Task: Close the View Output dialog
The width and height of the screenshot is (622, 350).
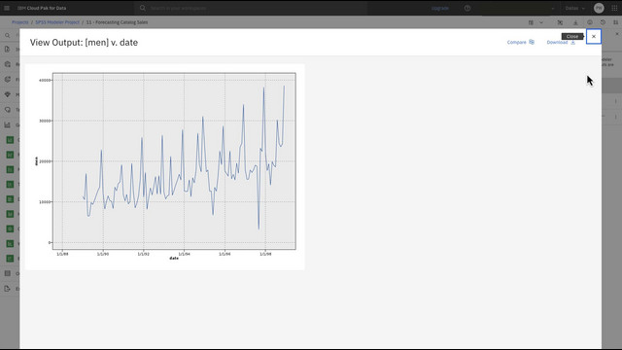Action: click(594, 37)
